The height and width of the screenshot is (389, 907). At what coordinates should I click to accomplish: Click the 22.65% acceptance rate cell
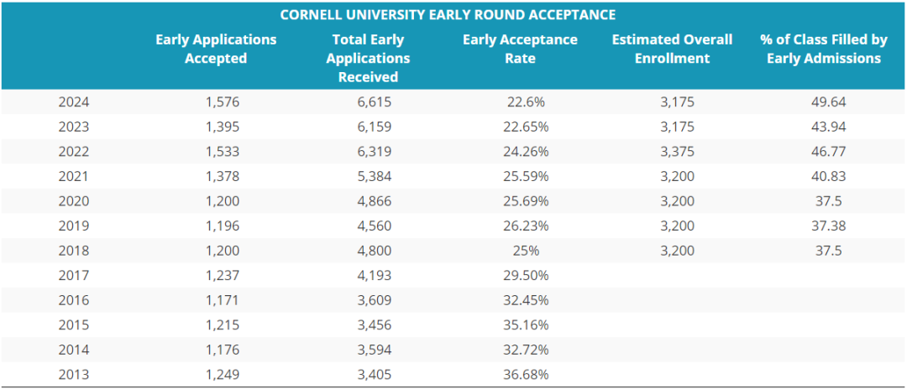(x=527, y=127)
